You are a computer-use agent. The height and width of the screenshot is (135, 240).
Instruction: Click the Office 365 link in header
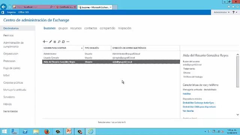coord(23,12)
